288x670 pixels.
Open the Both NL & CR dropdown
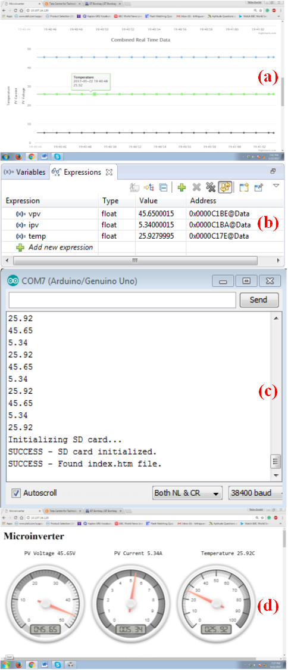pos(188,493)
